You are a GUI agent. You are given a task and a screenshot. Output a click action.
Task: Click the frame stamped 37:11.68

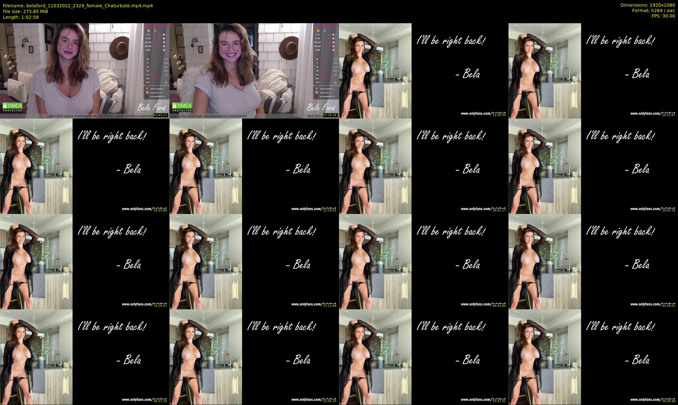(x=254, y=261)
